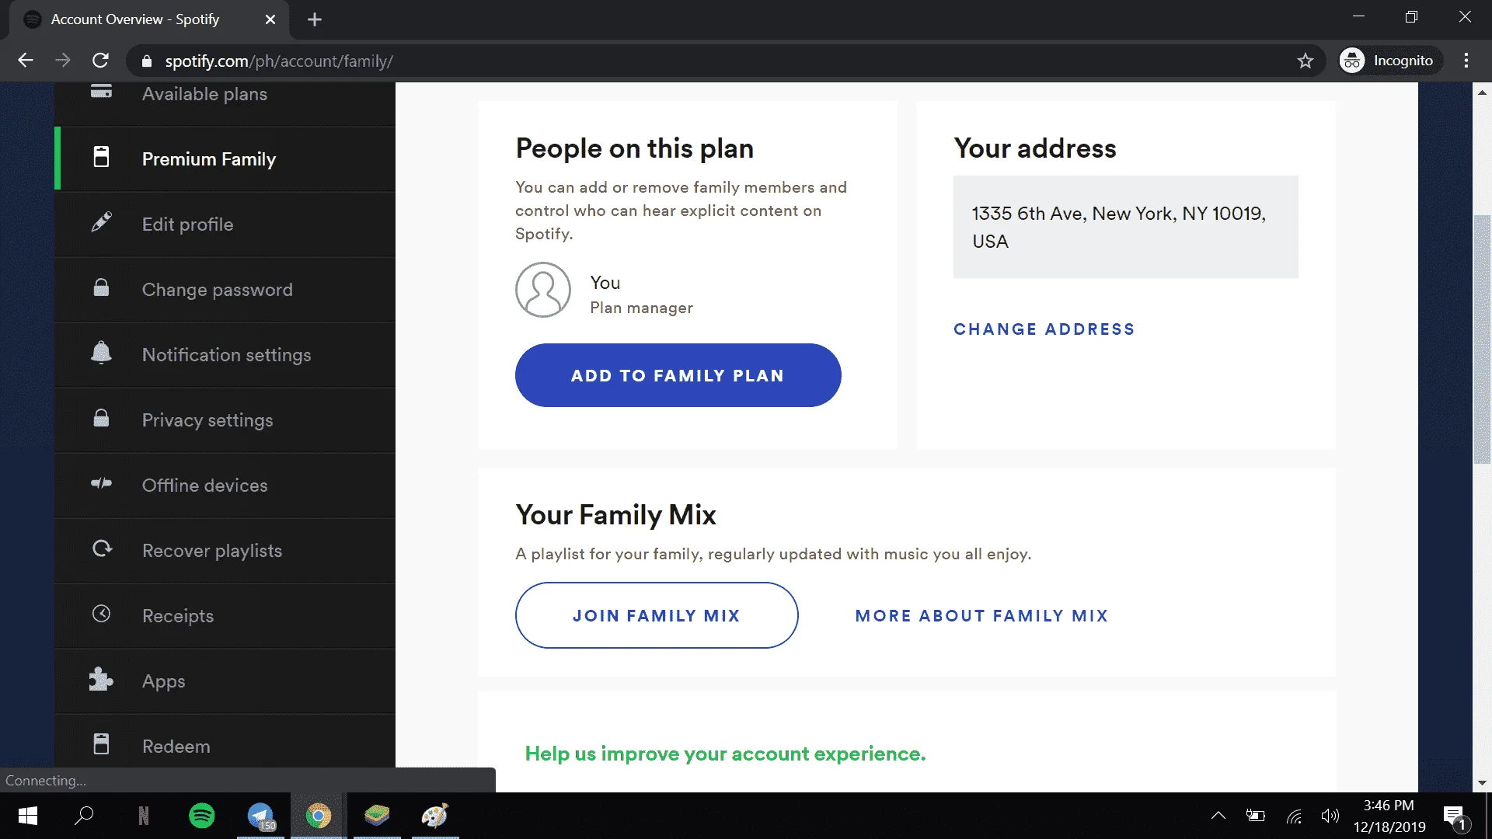Open Redeem page
Screen dimensions: 1492x839
point(225,741)
